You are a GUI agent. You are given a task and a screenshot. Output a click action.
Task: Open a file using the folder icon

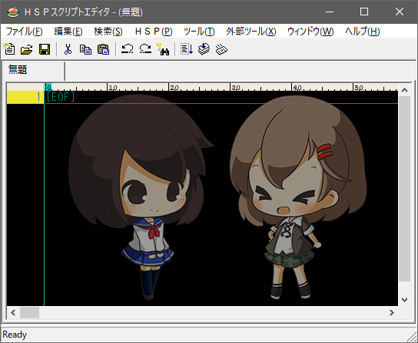tap(26, 49)
